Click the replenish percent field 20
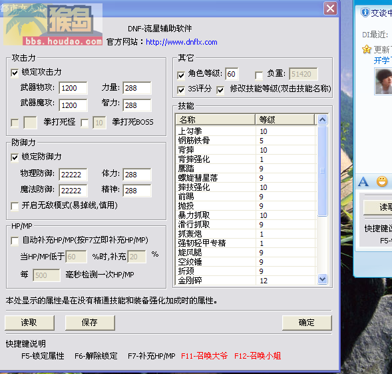The image size is (392, 374). pyautogui.click(x=136, y=257)
